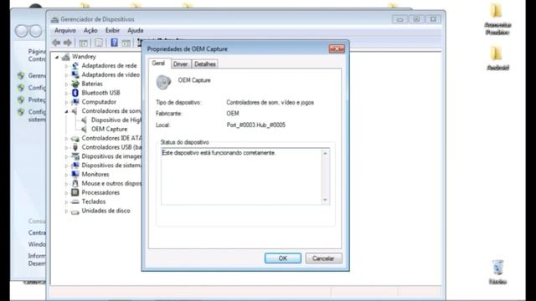
Task: Select the Geral tab
Action: [x=158, y=64]
